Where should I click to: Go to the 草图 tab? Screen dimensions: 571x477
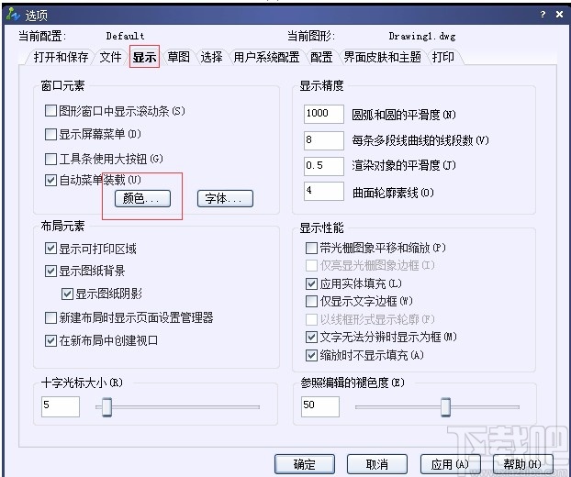(178, 57)
